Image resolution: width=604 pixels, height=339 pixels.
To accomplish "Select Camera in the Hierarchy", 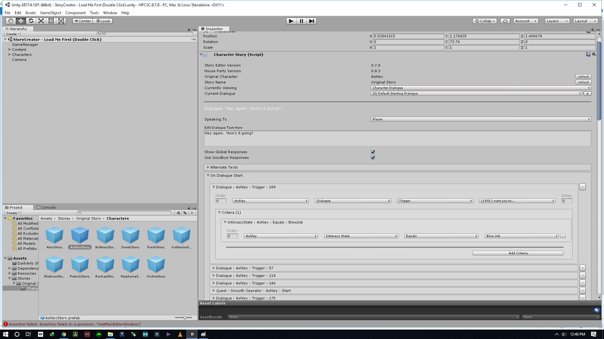I will click(x=19, y=60).
